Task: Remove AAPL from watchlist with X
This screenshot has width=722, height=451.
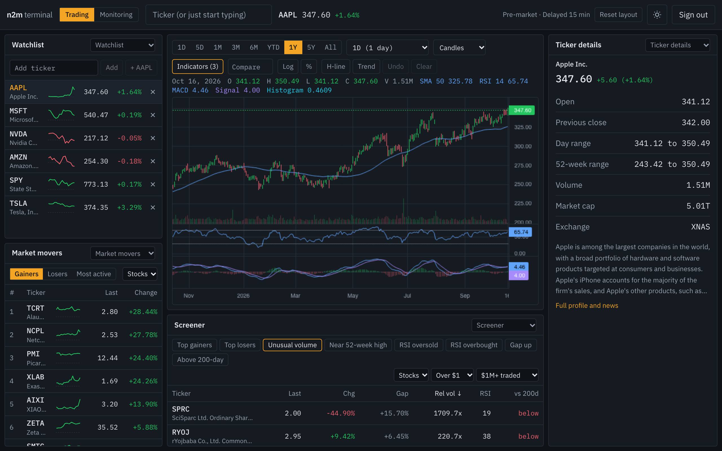Action: click(153, 92)
